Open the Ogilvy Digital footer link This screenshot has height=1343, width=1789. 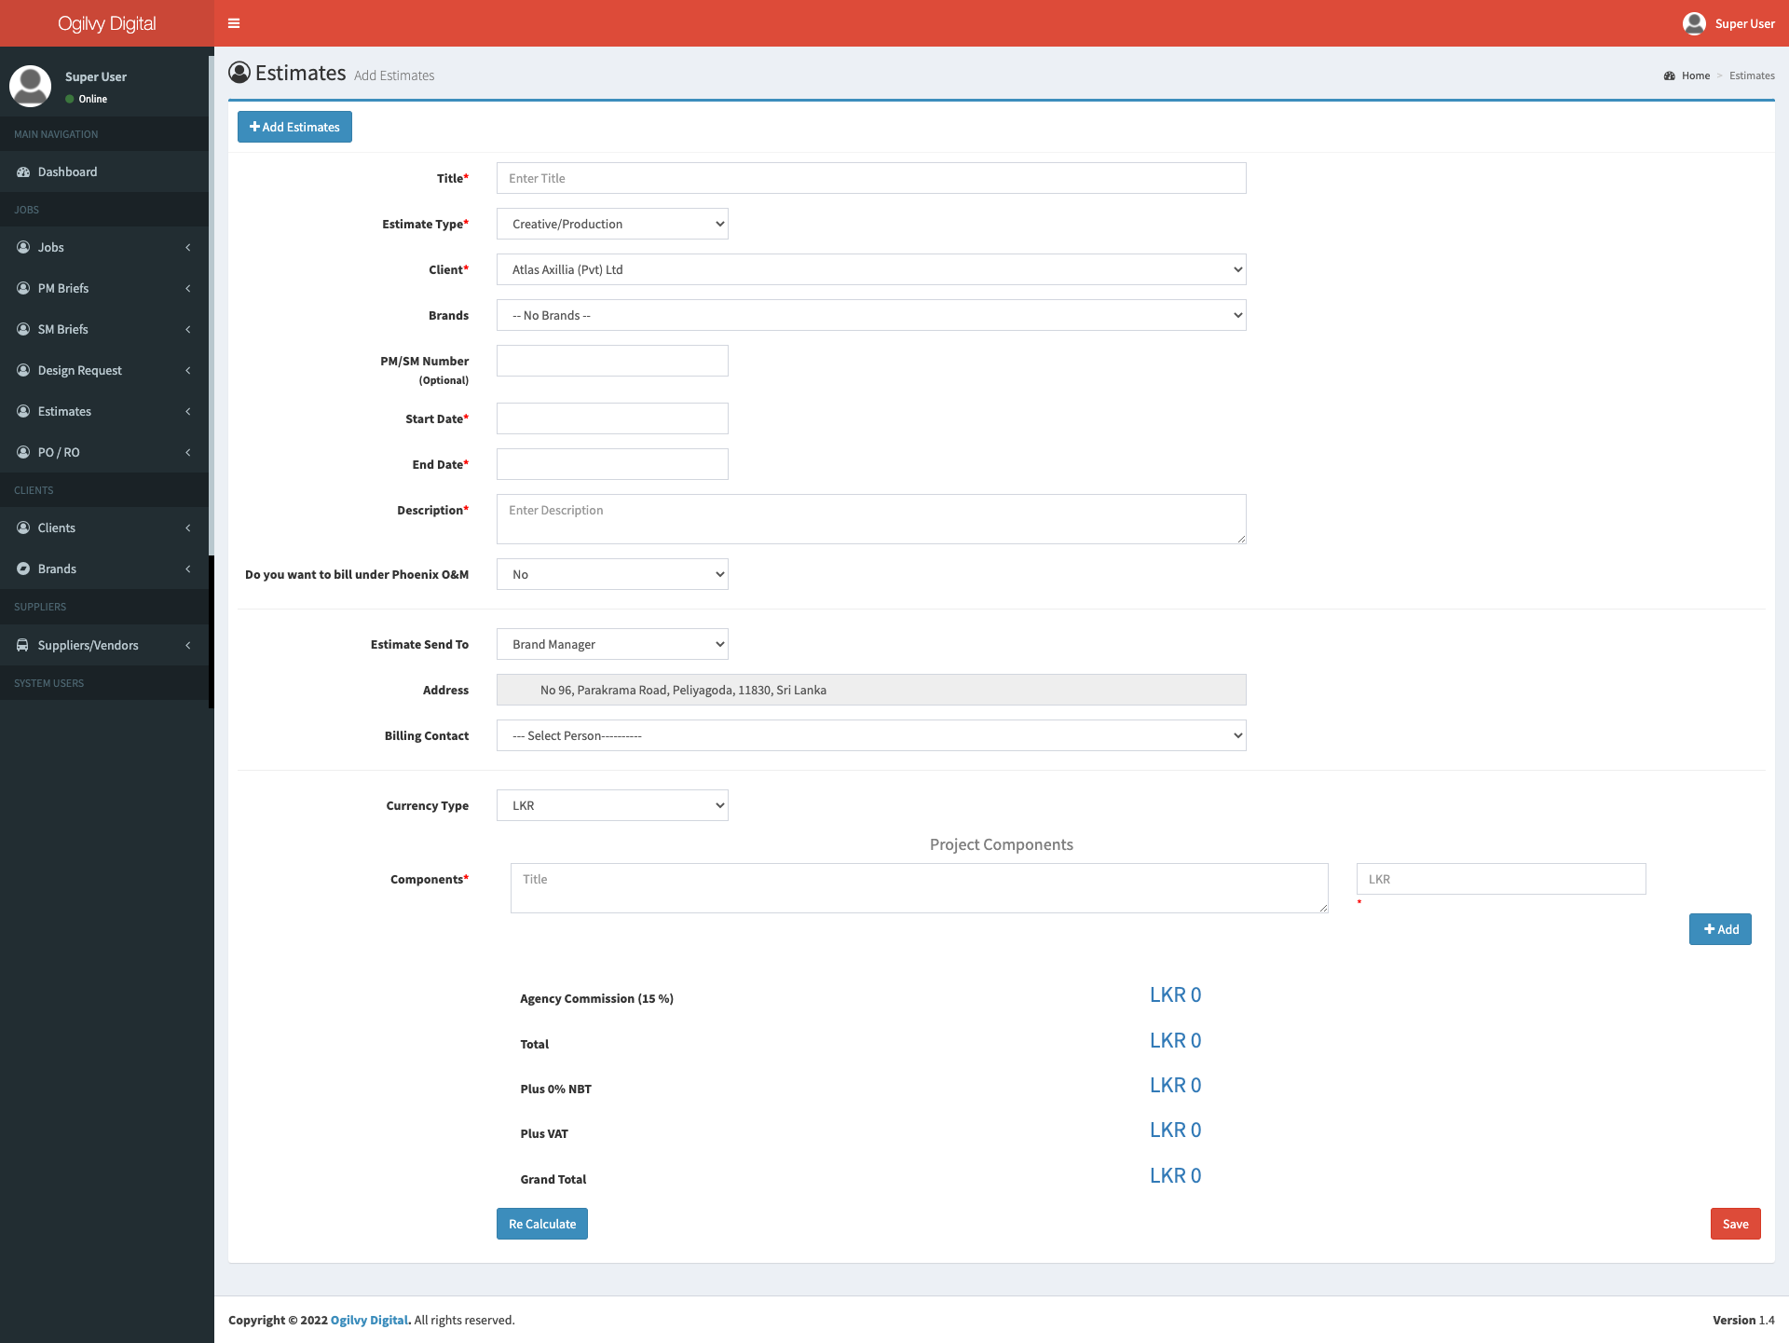click(x=369, y=1320)
